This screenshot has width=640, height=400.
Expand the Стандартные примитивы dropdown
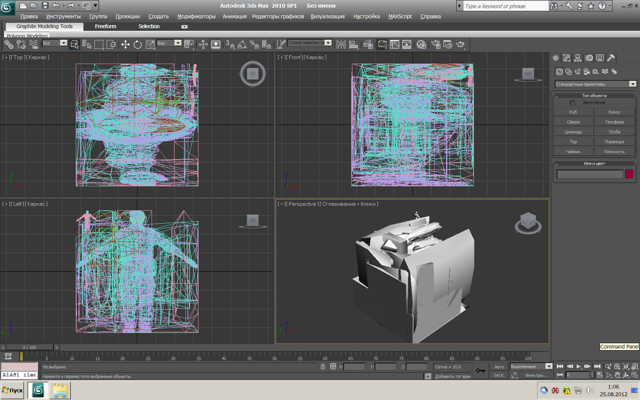click(633, 84)
